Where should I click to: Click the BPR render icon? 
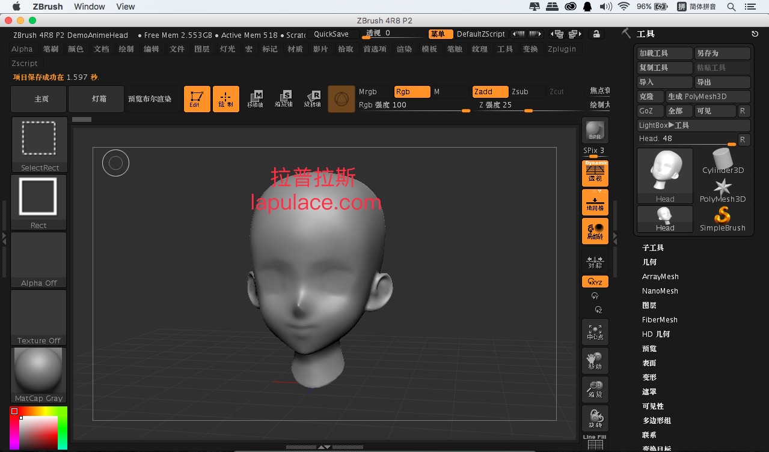[595, 130]
